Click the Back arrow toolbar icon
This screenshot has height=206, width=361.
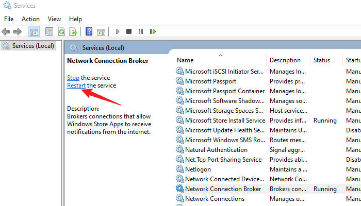6,31
